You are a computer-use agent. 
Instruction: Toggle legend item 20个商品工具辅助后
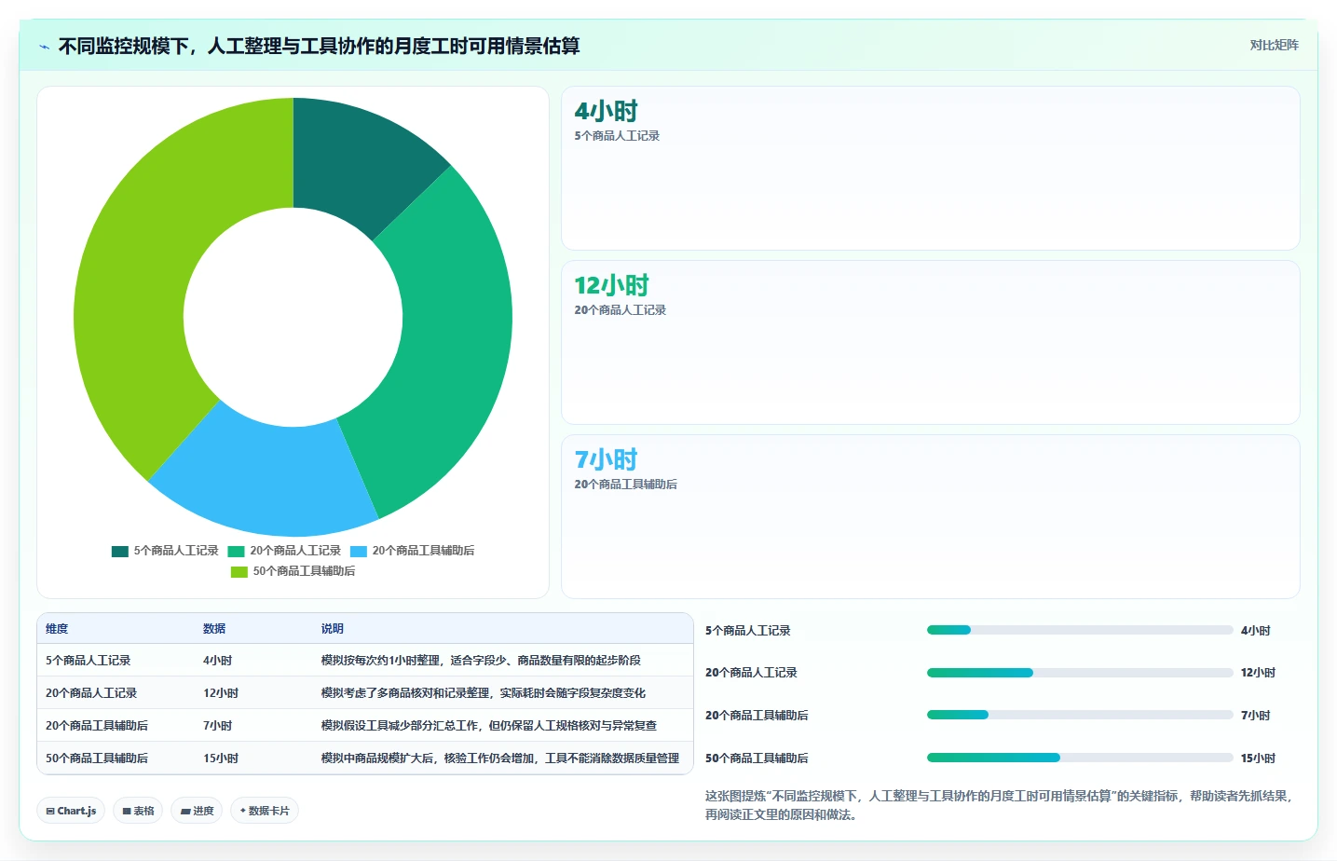[413, 551]
